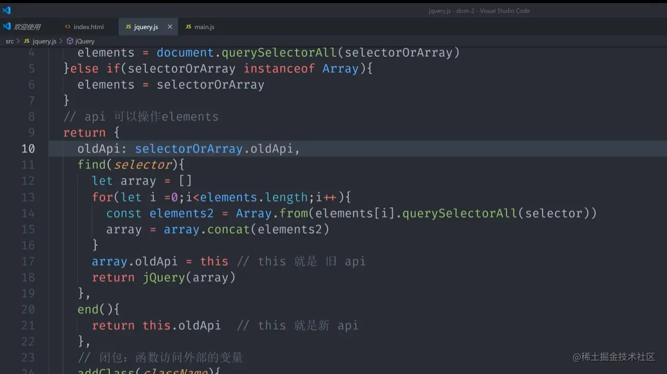Click line number 22 in the gutter
667x374 pixels.
[28, 341]
